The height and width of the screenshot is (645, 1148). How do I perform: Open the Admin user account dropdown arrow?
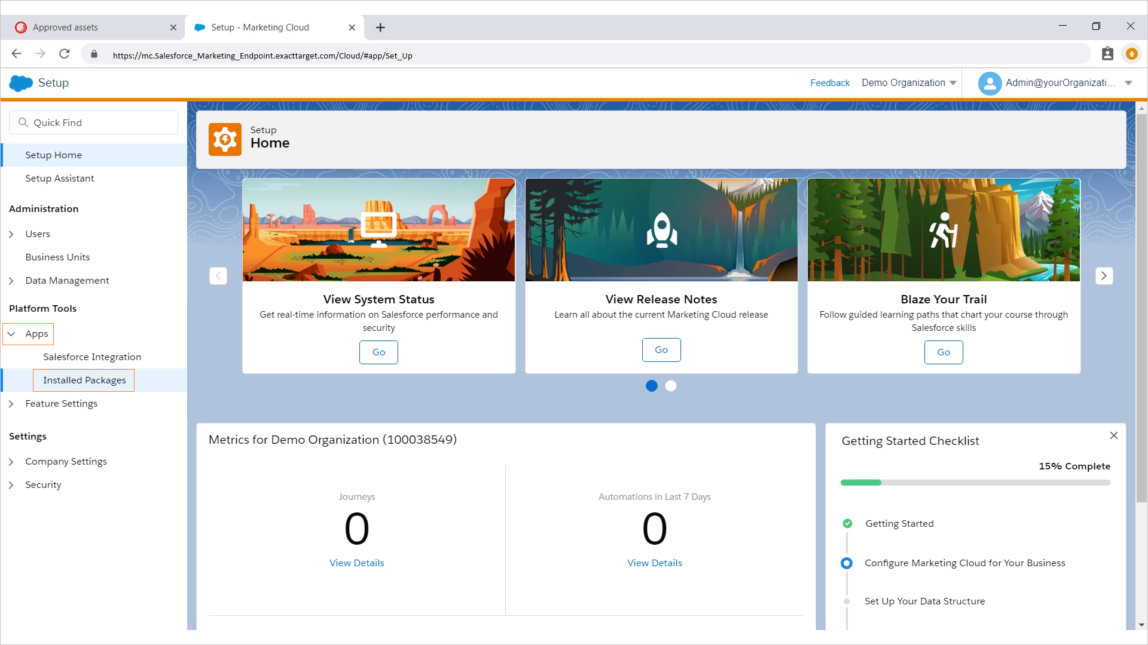pyautogui.click(x=1128, y=83)
